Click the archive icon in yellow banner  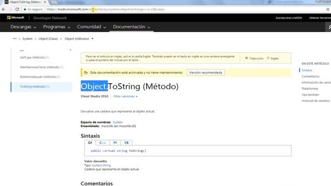[x=85, y=72]
